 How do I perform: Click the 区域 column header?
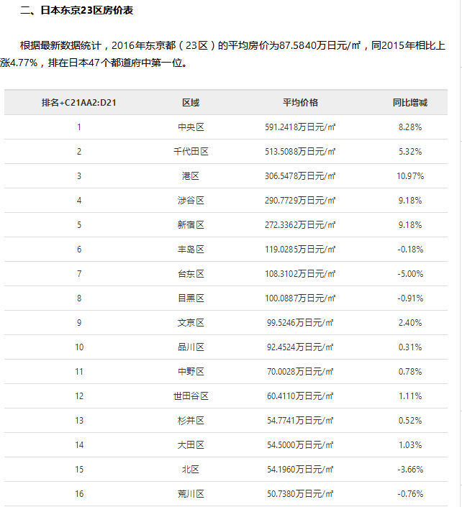click(191, 102)
